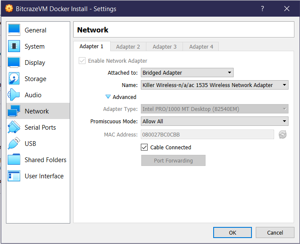
Task: Switch to the Adapter 4 tab
Action: click(x=201, y=46)
